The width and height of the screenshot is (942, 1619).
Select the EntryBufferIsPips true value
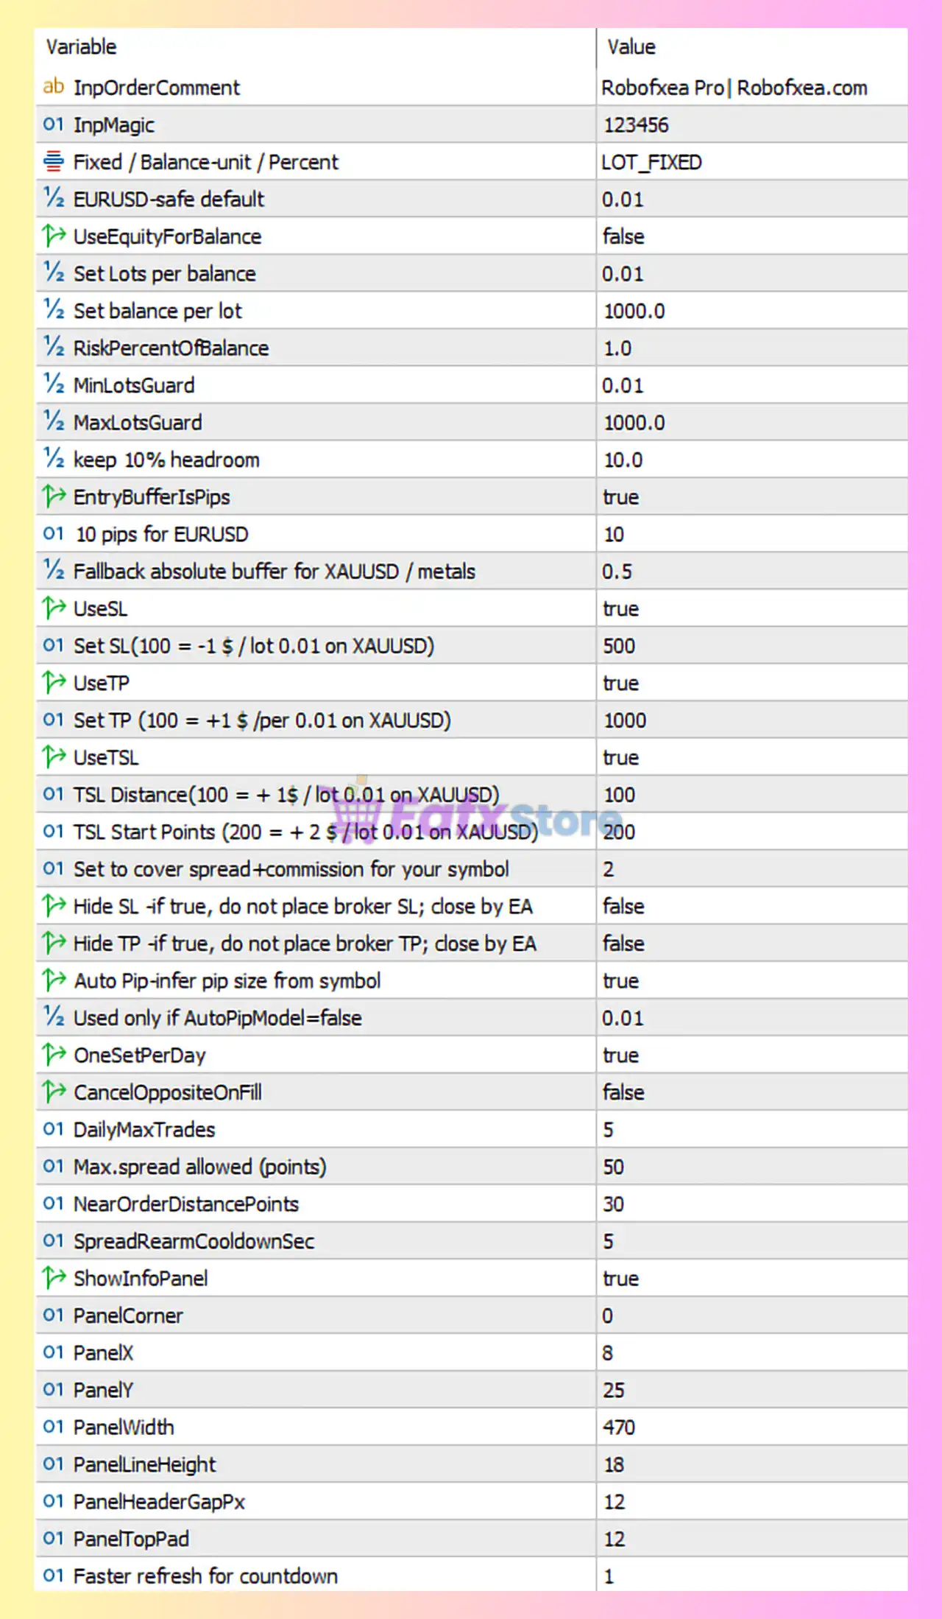coord(620,497)
